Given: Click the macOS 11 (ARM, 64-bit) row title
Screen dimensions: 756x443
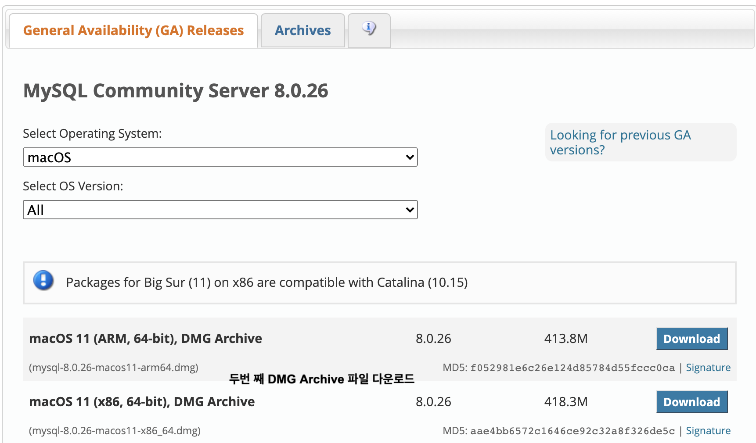Looking at the screenshot, I should [145, 339].
